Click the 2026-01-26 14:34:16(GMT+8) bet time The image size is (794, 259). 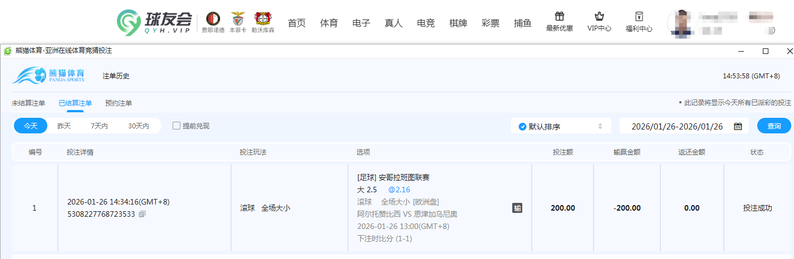click(x=118, y=202)
